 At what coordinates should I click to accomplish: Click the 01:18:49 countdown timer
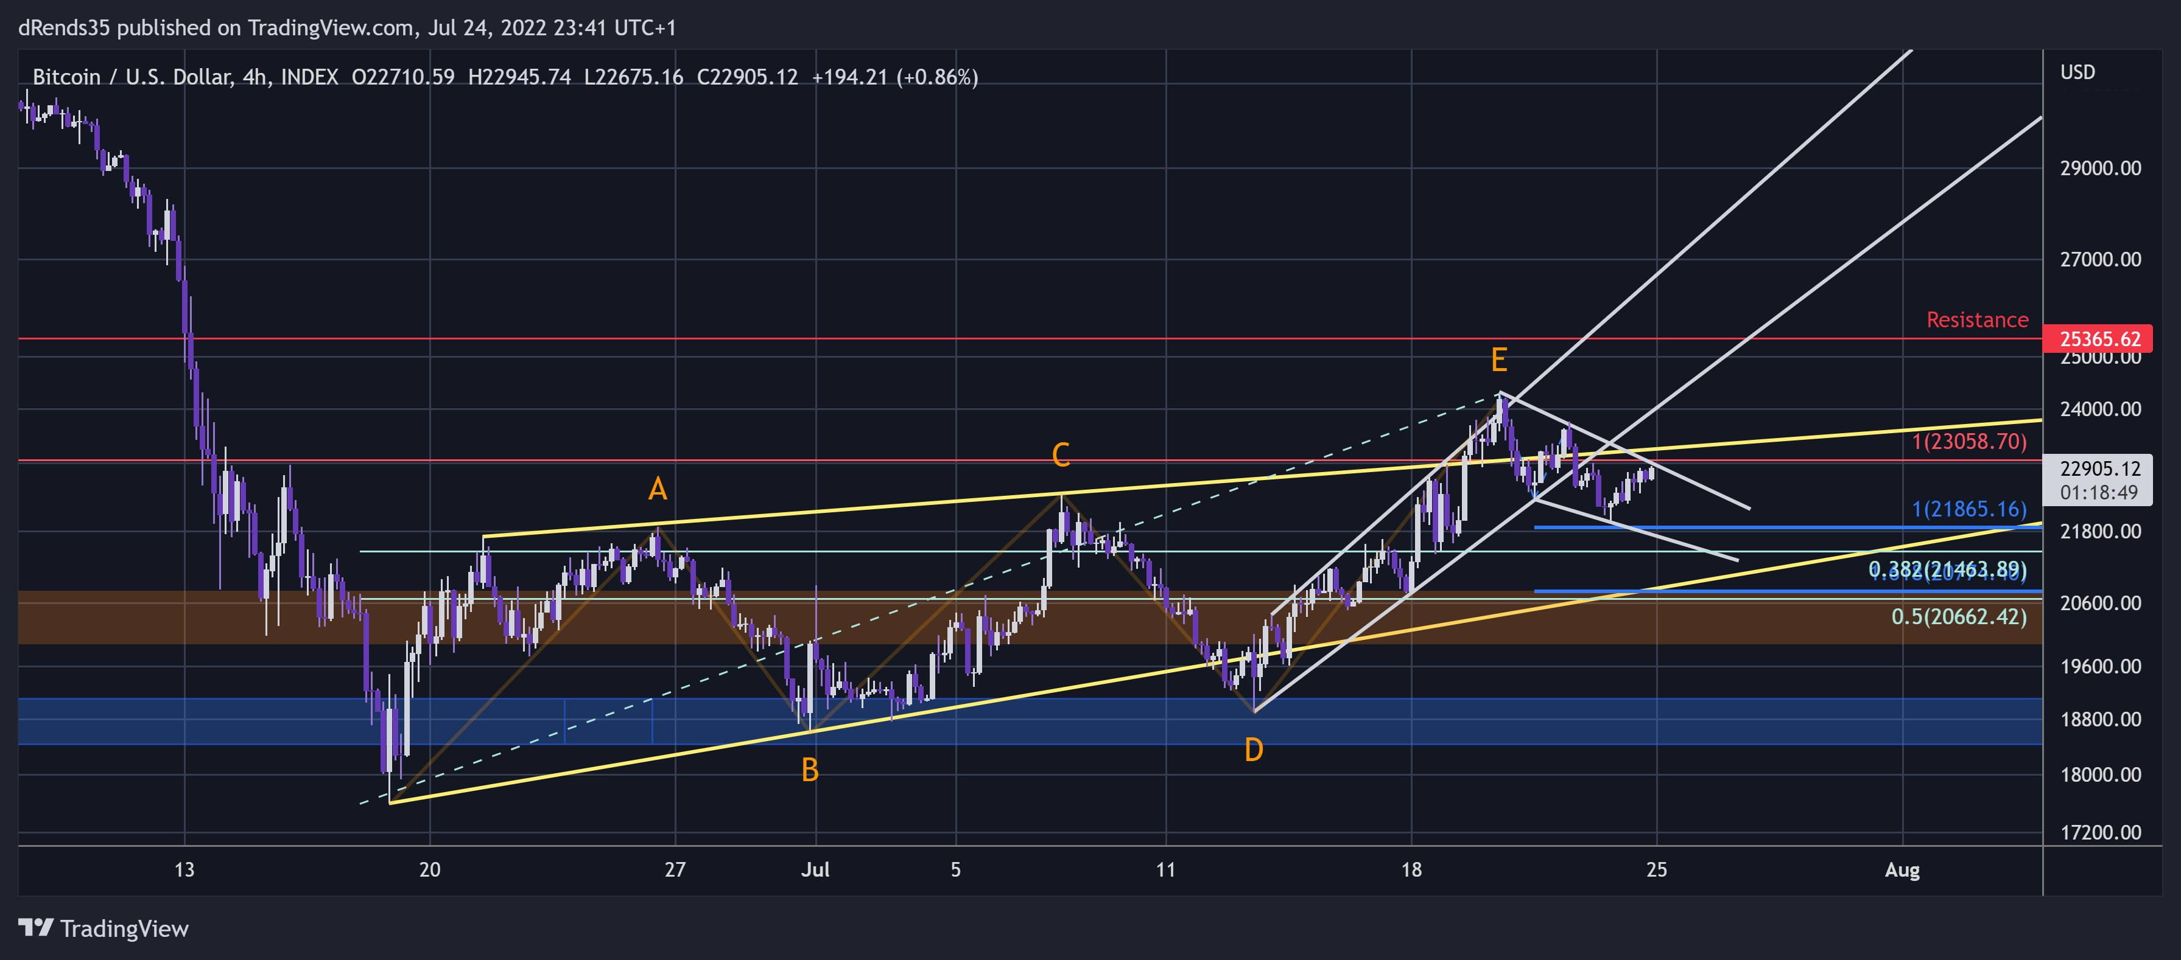pos(2099,492)
